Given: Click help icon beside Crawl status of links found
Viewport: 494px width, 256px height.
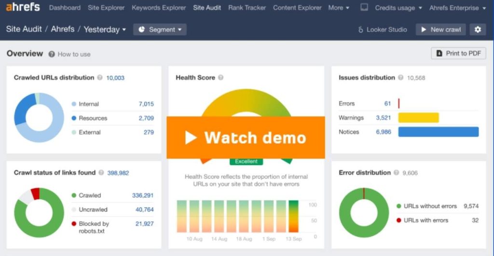Looking at the screenshot, I should [x=101, y=173].
